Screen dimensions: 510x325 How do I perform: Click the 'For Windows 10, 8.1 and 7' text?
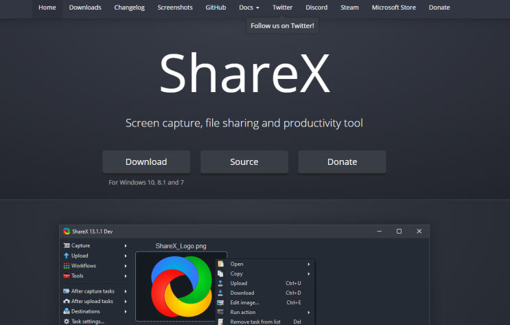[146, 182]
